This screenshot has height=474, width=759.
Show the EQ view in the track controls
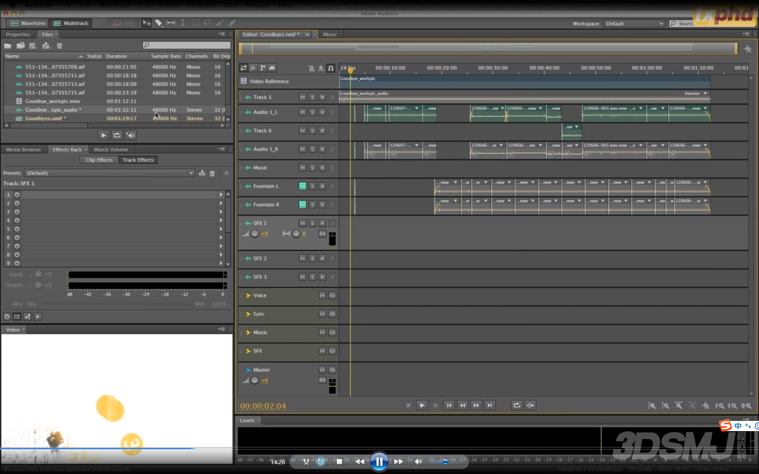click(272, 68)
